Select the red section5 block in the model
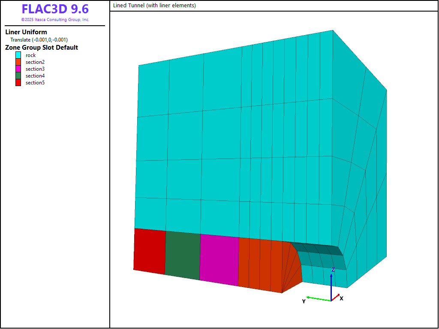This screenshot has height=329, width=439. pyautogui.click(x=150, y=251)
